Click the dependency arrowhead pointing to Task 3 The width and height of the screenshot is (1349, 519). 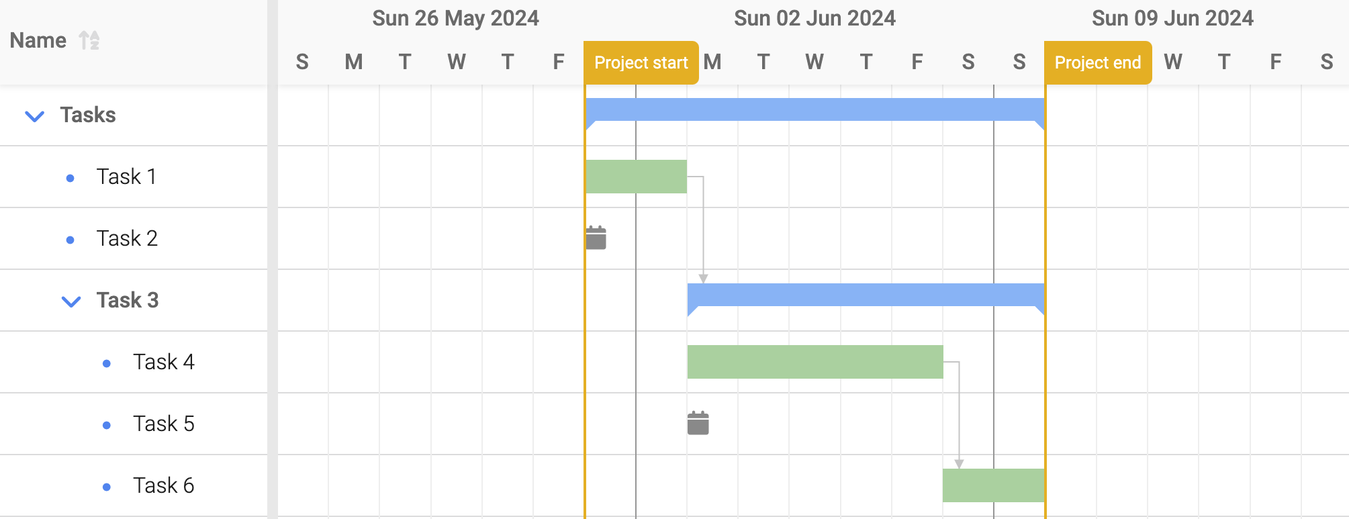[703, 279]
